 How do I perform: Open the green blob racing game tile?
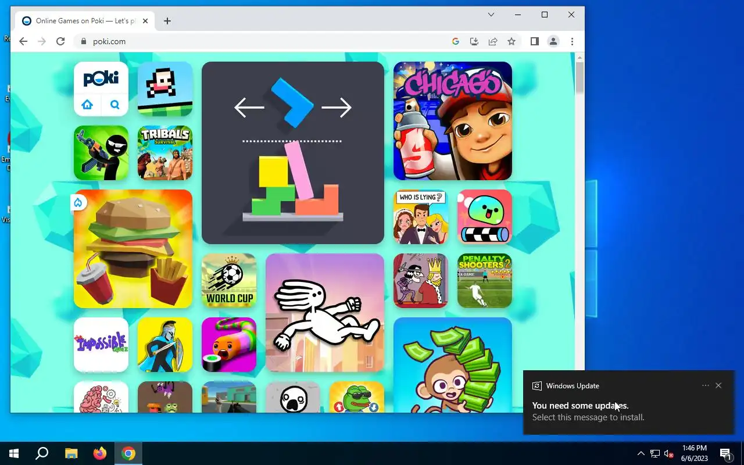tap(485, 217)
